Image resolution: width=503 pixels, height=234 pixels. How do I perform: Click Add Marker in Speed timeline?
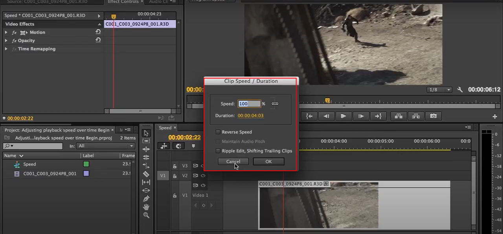click(193, 146)
